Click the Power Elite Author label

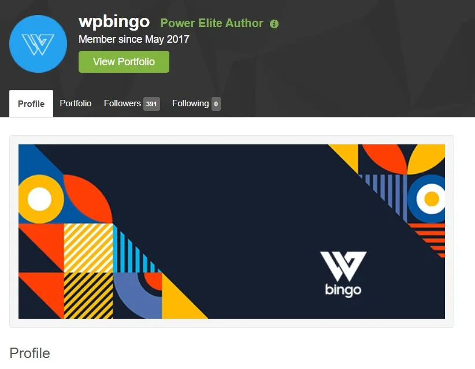point(211,23)
